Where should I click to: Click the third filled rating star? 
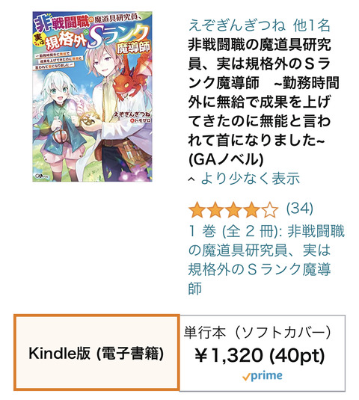(233, 209)
